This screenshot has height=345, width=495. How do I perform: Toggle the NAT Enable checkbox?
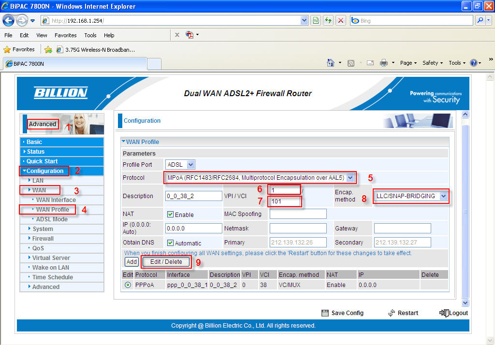pyautogui.click(x=171, y=215)
